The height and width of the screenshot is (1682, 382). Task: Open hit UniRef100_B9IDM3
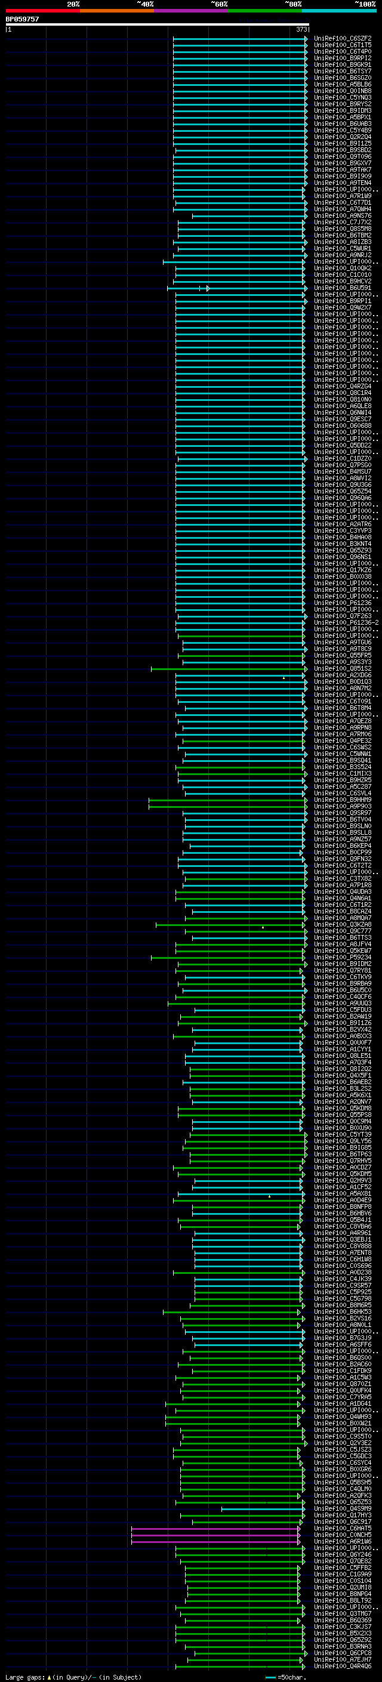(343, 111)
